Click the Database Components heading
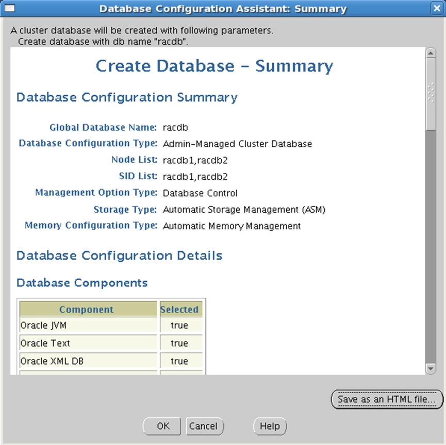 (x=82, y=283)
